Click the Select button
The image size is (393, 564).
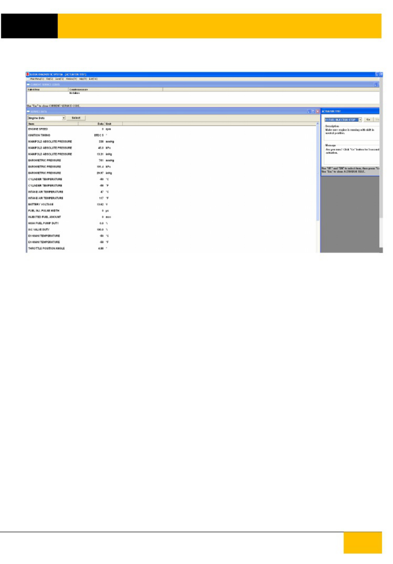pyautogui.click(x=76, y=118)
